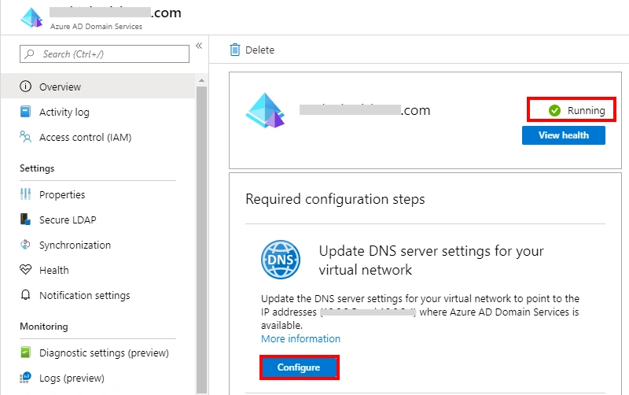Click the Azure AD Domain Services header logo
The width and height of the screenshot is (629, 395).
click(x=31, y=17)
